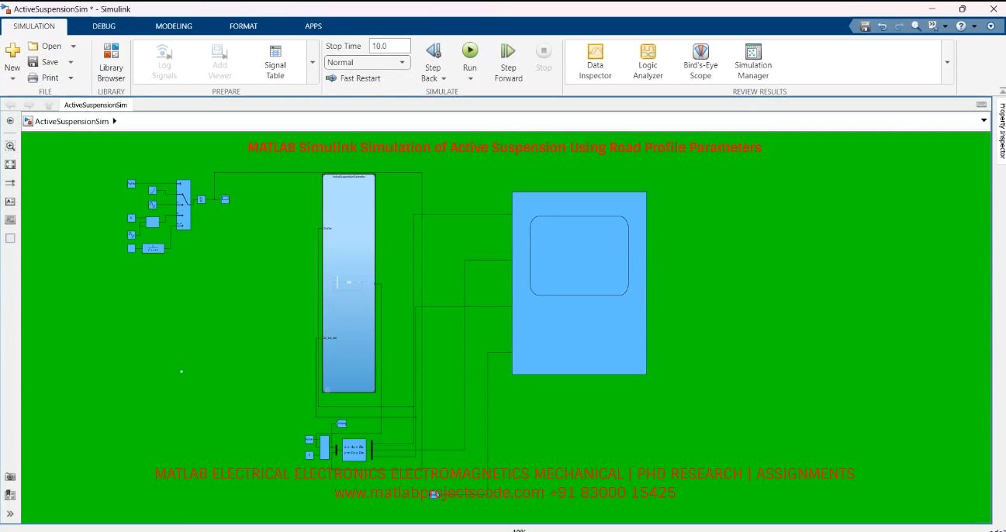The height and width of the screenshot is (532, 1006).
Task: Select the Signal Table tool
Action: (x=275, y=62)
